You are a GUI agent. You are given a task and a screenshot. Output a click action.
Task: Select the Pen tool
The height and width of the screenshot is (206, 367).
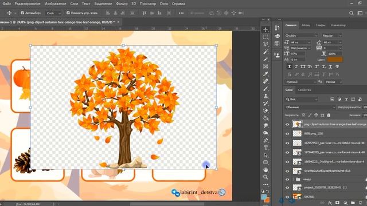266,140
